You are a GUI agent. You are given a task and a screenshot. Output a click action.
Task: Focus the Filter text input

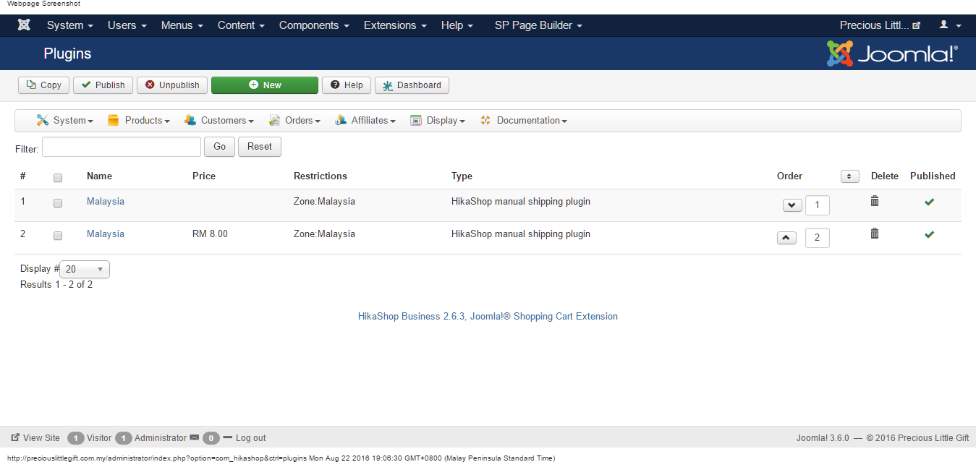[122, 147]
